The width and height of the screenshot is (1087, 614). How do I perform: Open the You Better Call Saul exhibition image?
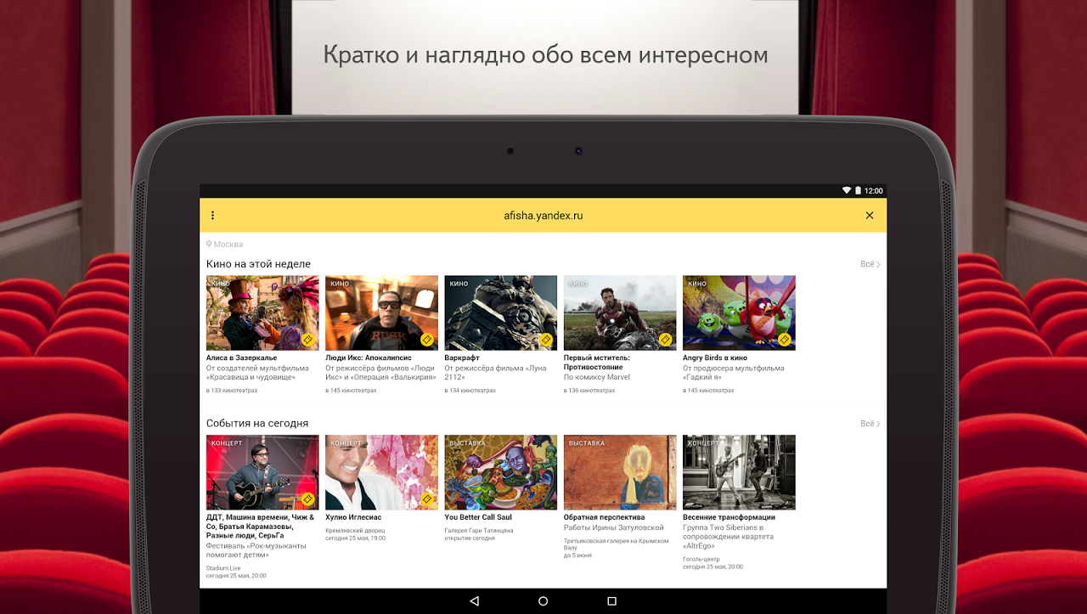(x=501, y=472)
